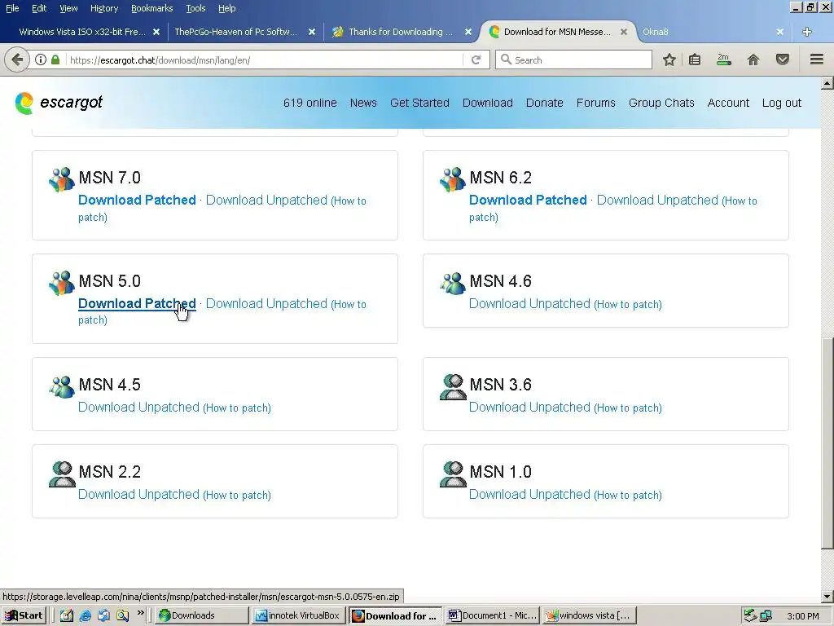Open How to patch for MSN 4.5
Image resolution: width=834 pixels, height=626 pixels.
coord(237,408)
